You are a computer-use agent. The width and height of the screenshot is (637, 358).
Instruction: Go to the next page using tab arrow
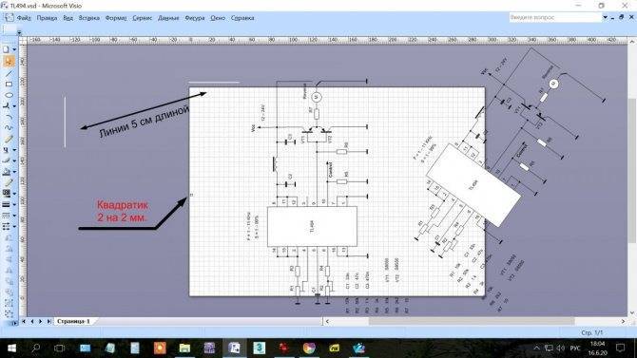point(40,321)
